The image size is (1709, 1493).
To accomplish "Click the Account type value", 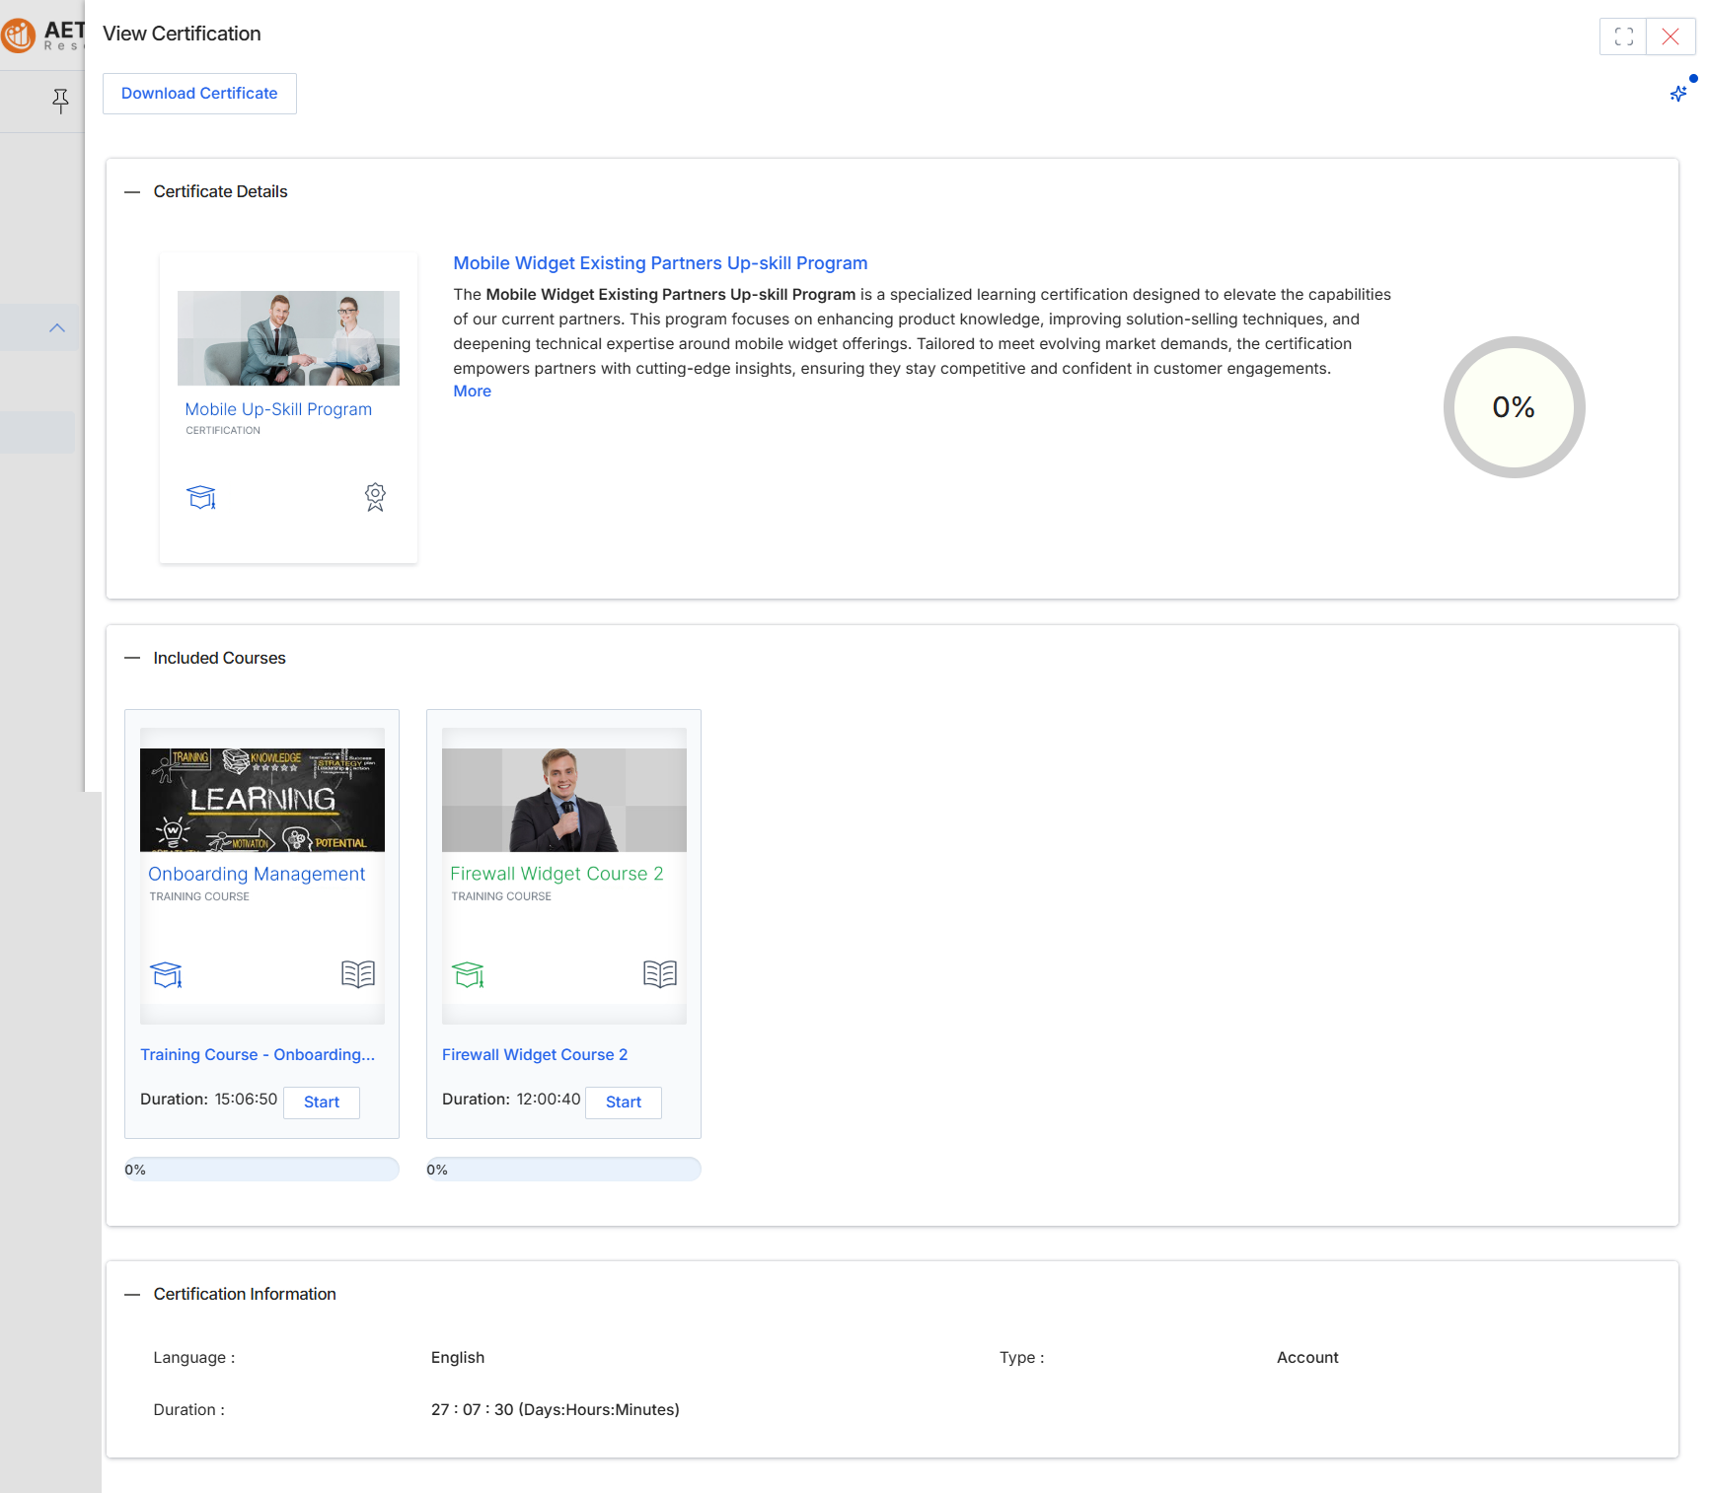I will (1307, 1358).
